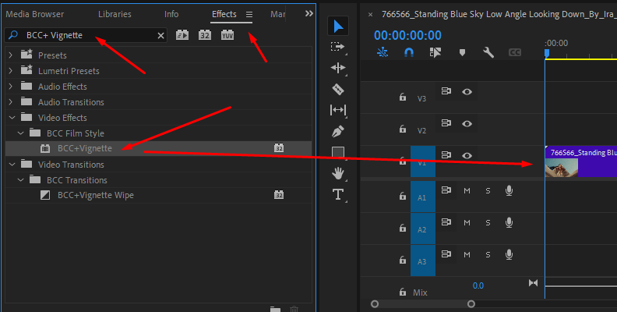Solo audio track A3
The width and height of the screenshot is (617, 312).
coord(488,254)
